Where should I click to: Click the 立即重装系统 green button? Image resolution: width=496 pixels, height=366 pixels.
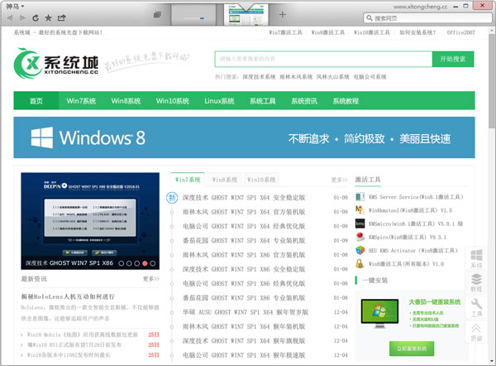point(412,349)
